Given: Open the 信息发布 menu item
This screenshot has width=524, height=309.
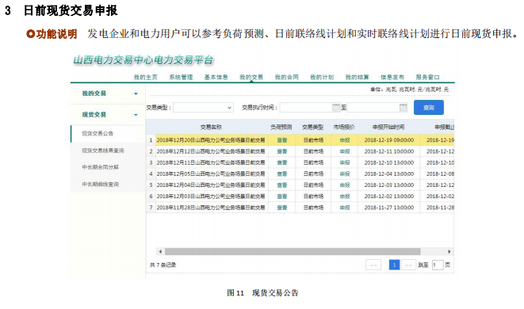Looking at the screenshot, I should [x=392, y=77].
